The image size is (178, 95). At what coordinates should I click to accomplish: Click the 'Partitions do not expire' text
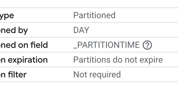coord(118,60)
